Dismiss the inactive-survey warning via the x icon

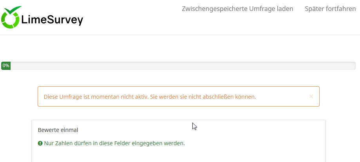311,96
